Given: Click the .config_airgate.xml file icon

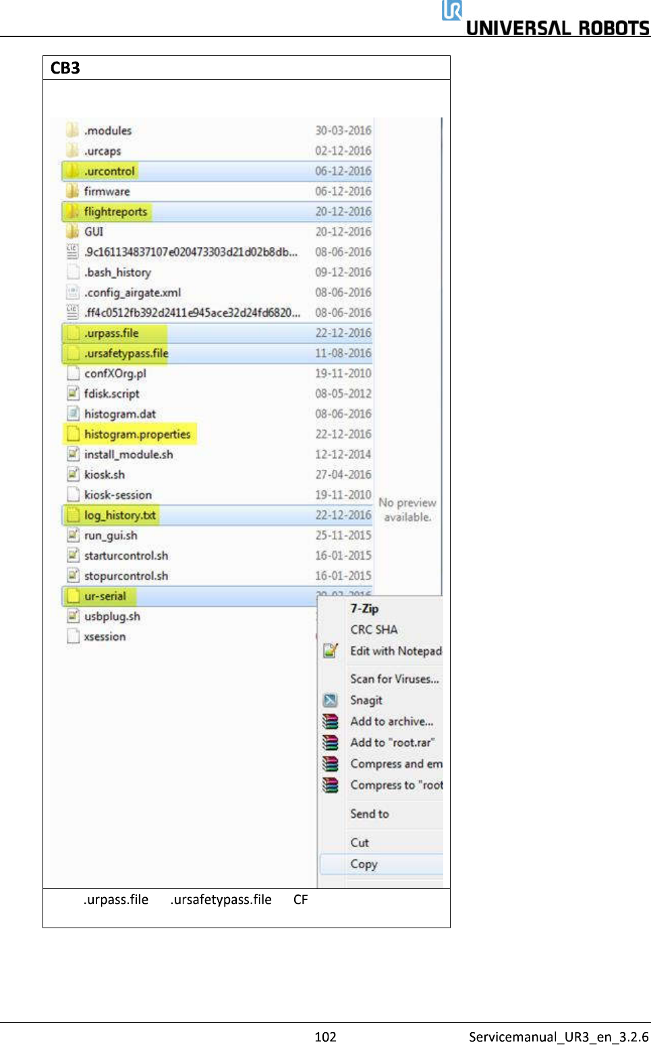Looking at the screenshot, I should tap(73, 292).
